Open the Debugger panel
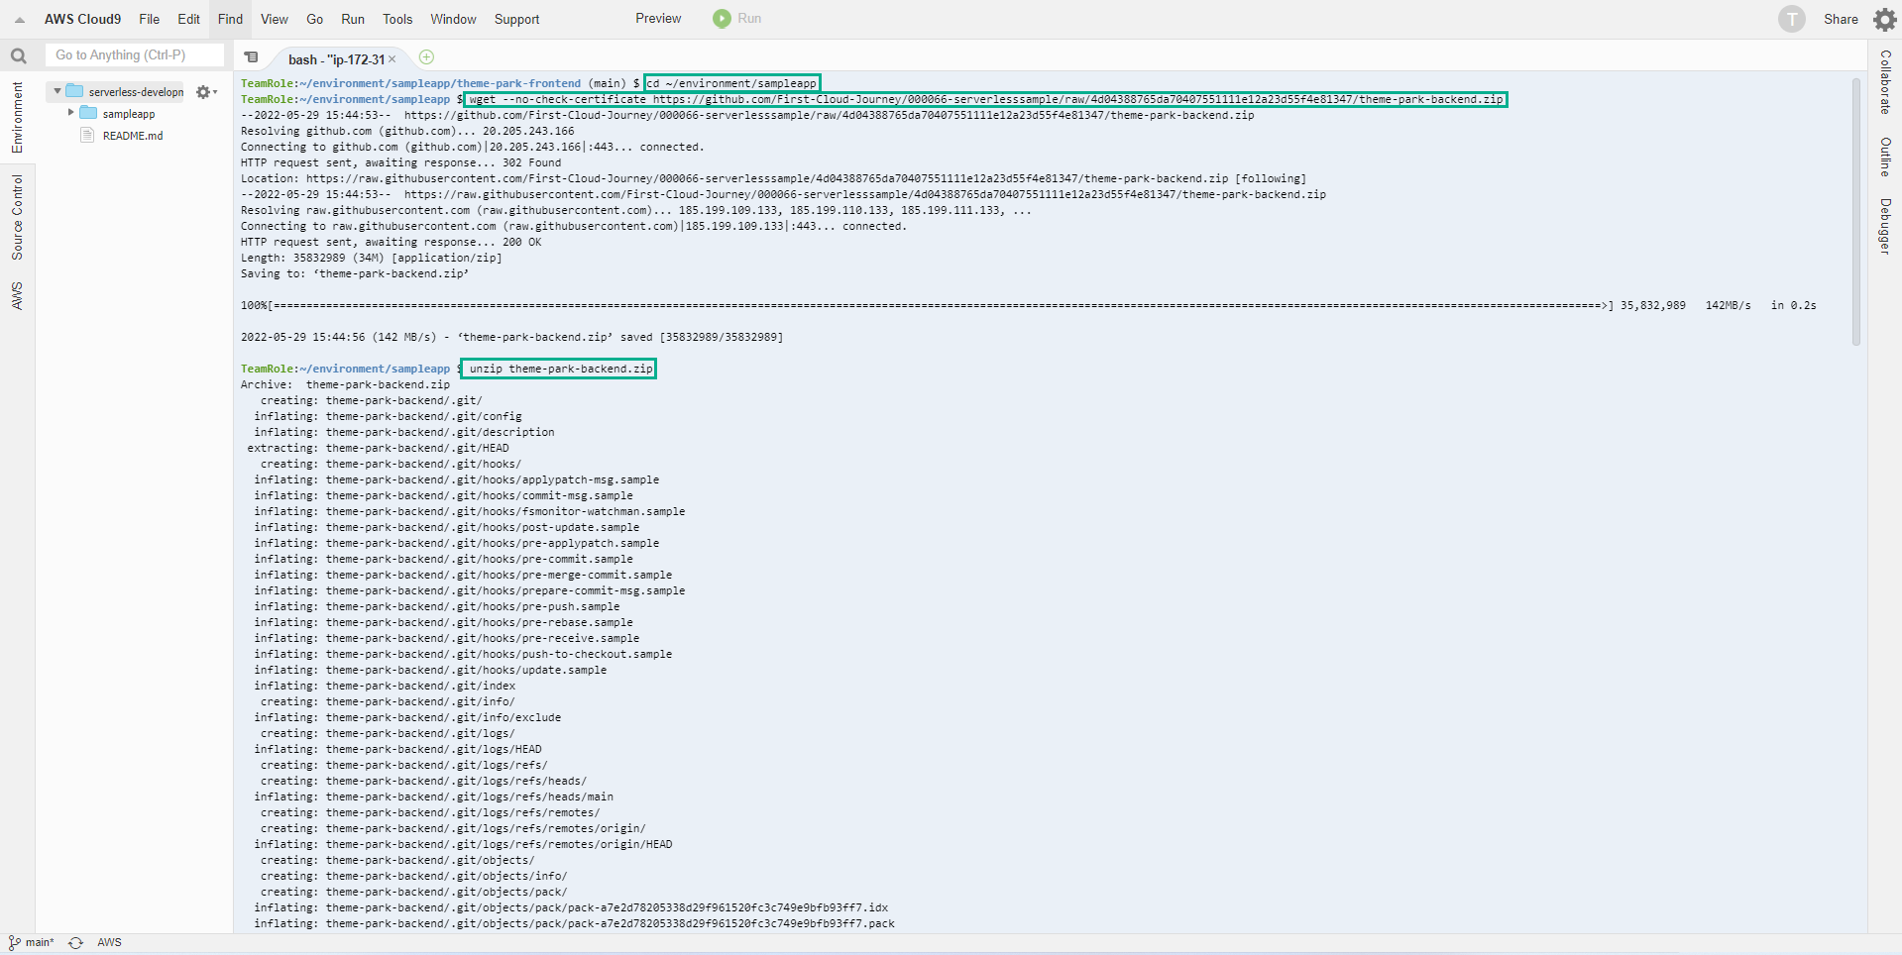 (1885, 226)
